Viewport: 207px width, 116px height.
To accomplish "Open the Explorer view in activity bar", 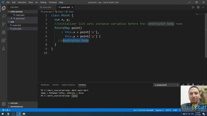I will 4,8.
